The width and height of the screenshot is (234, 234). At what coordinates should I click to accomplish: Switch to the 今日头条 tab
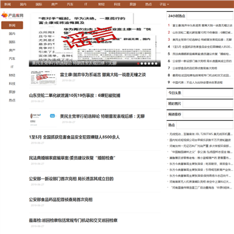175,93
